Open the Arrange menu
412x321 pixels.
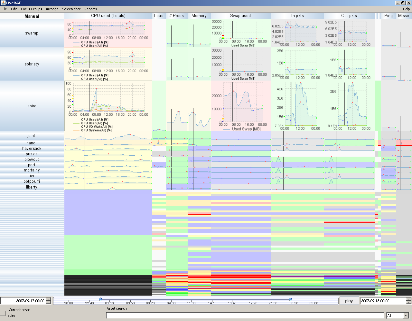tap(52, 9)
